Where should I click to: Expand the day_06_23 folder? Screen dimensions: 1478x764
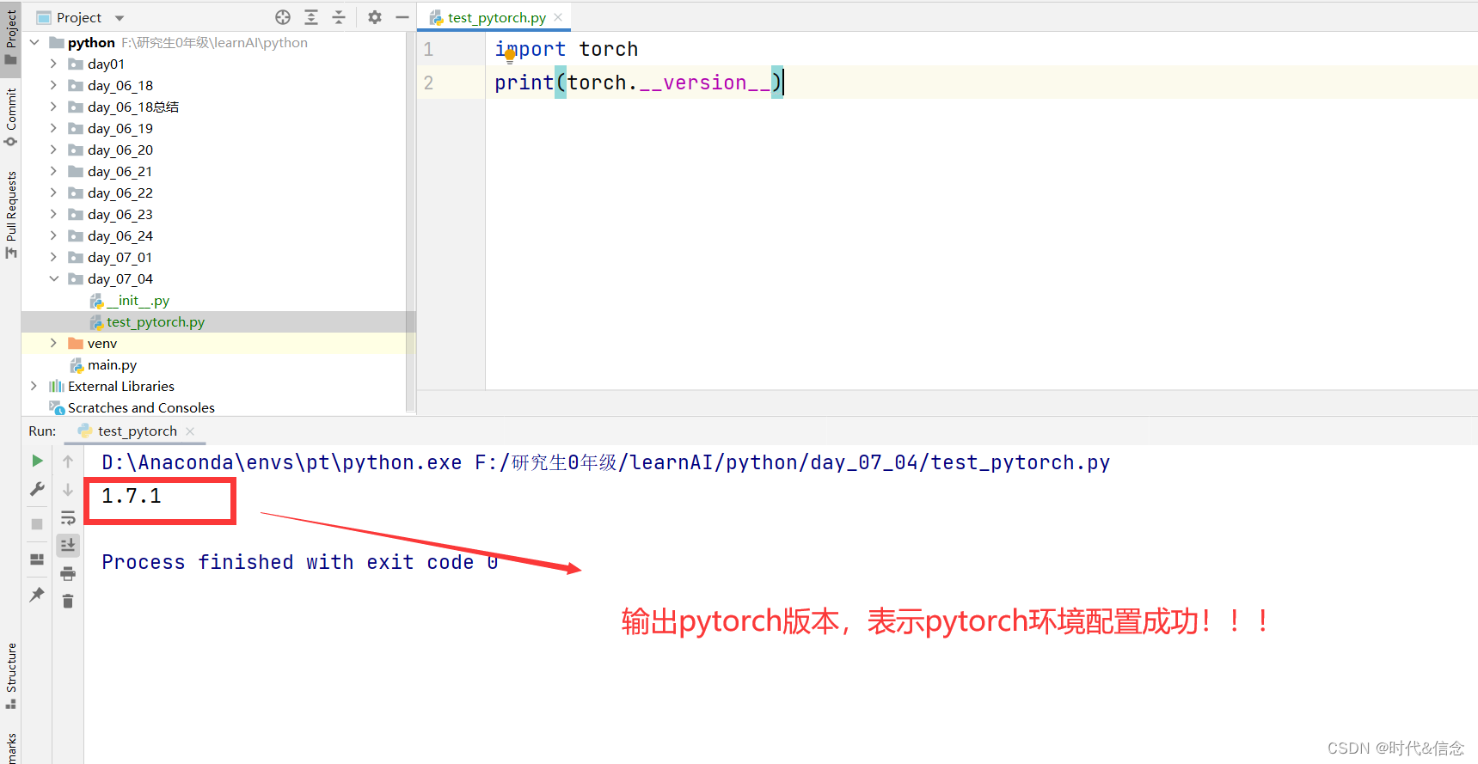[53, 214]
